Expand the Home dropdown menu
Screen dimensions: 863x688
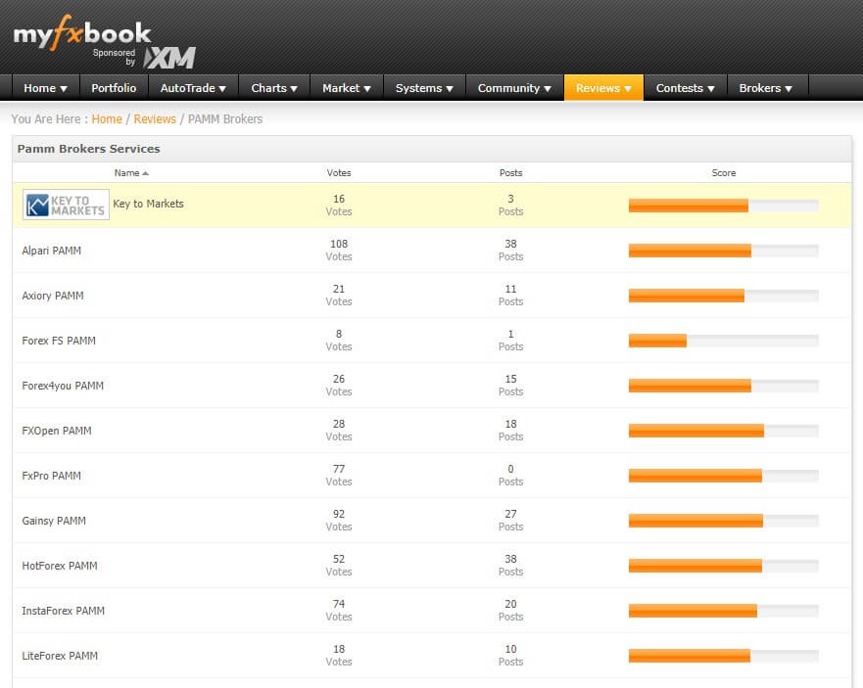click(46, 88)
